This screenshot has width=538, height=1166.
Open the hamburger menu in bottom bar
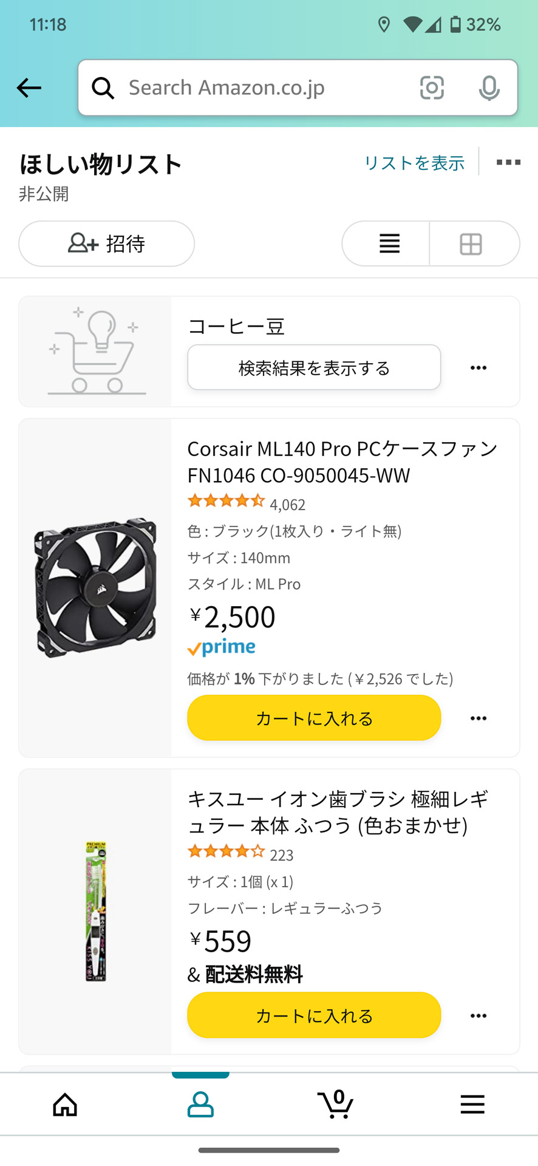click(x=472, y=1105)
